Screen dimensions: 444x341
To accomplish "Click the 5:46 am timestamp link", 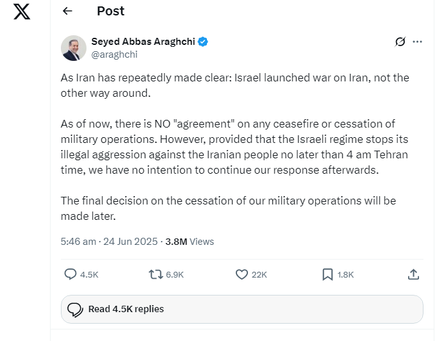I will click(x=78, y=242).
